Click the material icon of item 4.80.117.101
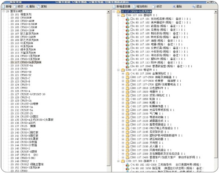The image size is (219, 173). [127, 19]
